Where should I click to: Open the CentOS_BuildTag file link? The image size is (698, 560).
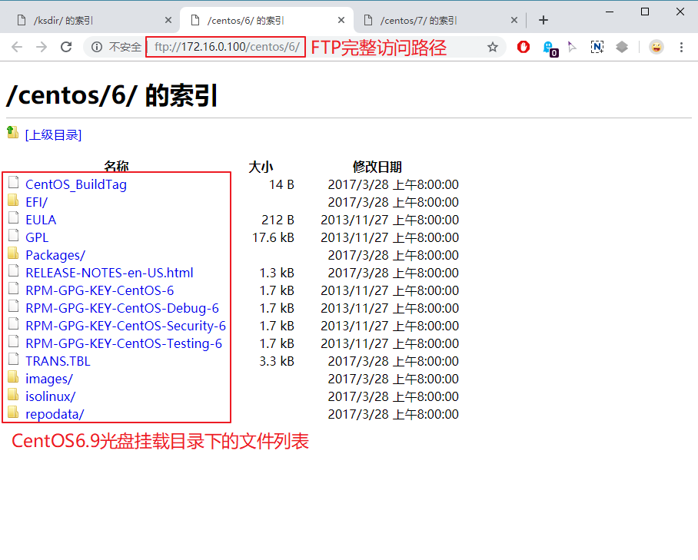[76, 184]
